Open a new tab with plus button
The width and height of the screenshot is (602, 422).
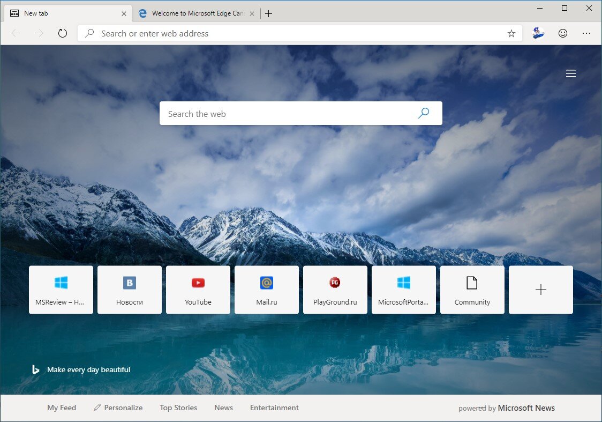[x=269, y=14]
